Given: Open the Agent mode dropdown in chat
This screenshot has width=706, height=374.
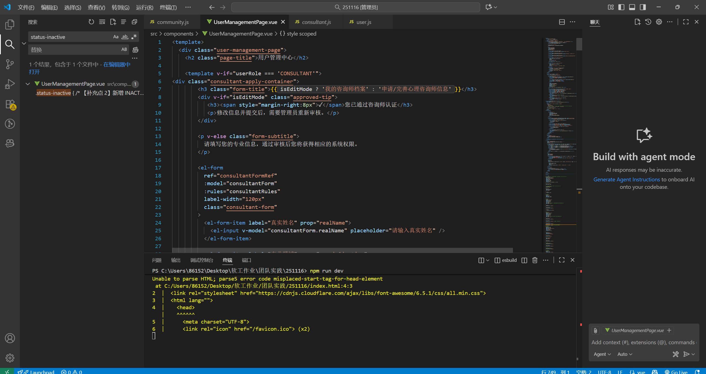Looking at the screenshot, I should coord(602,354).
